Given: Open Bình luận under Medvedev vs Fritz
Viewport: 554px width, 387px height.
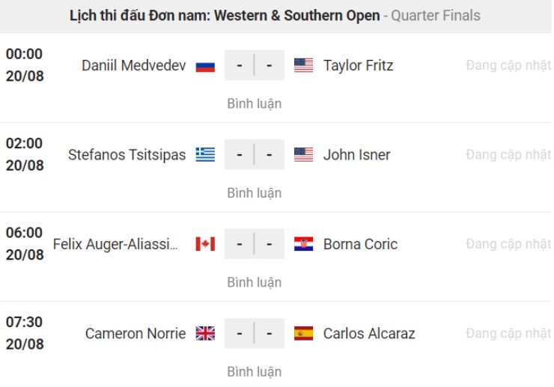Looking at the screenshot, I should click(x=255, y=104).
